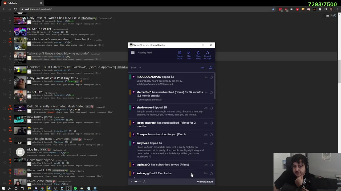The image size is (341, 191).
Task: Open the Chrome profile avatar
Action: (x=331, y=9)
